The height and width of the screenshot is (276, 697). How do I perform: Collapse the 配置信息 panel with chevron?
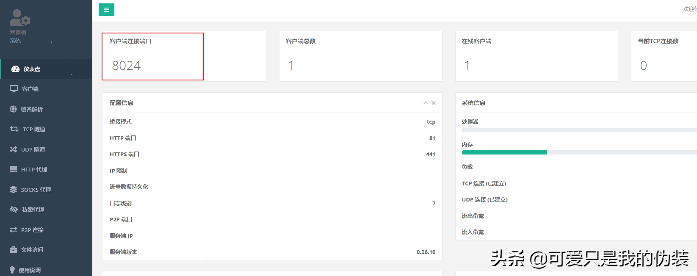tap(426, 103)
